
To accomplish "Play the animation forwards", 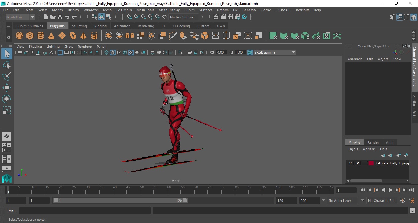I will [390, 190].
